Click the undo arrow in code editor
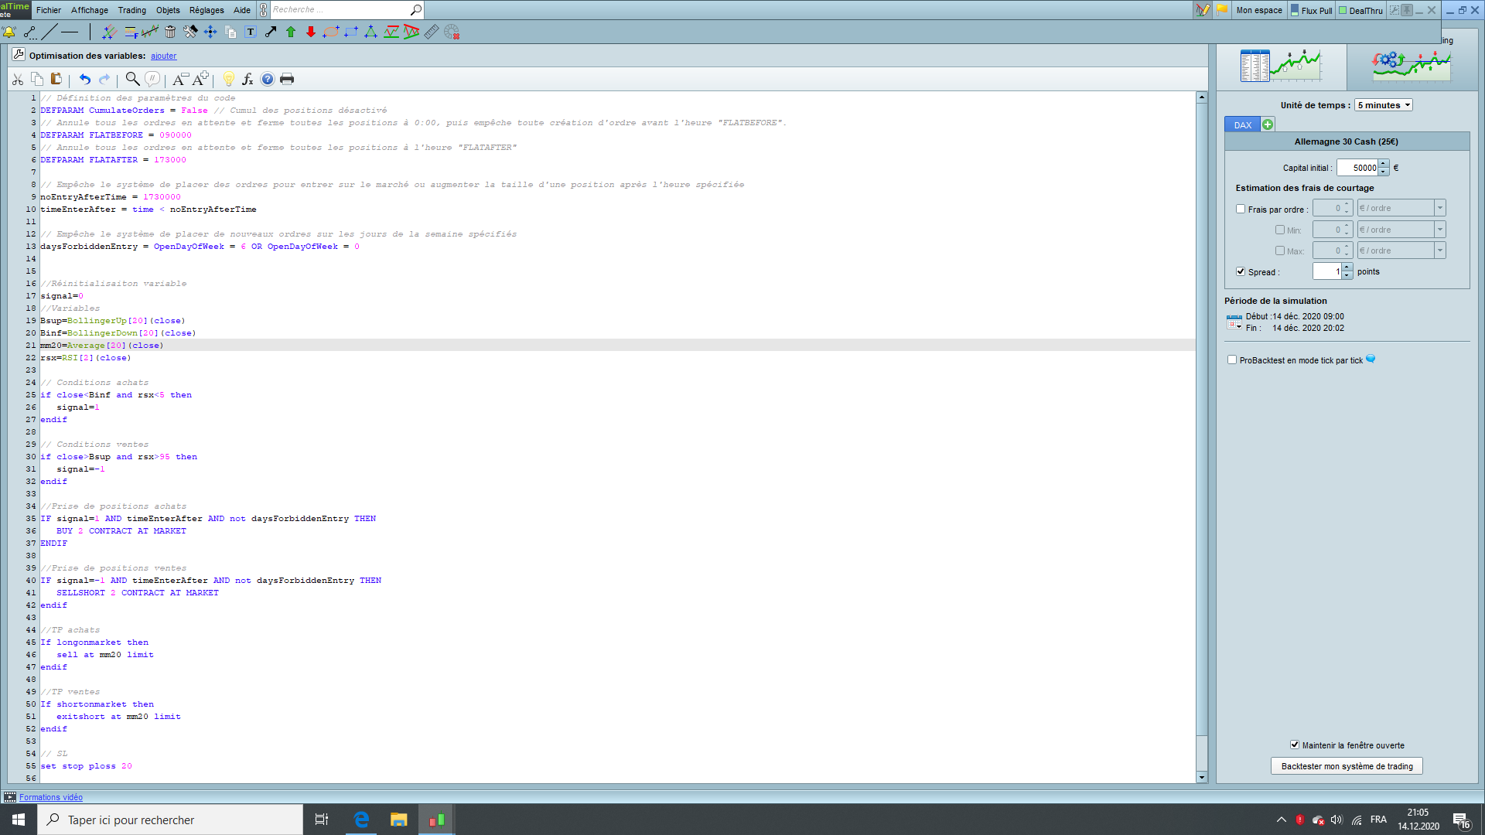 (x=85, y=79)
